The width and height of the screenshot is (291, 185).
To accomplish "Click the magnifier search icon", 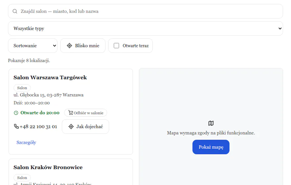I will (x=15, y=11).
